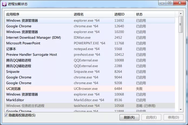Click the 停用(D) button

(173, 117)
